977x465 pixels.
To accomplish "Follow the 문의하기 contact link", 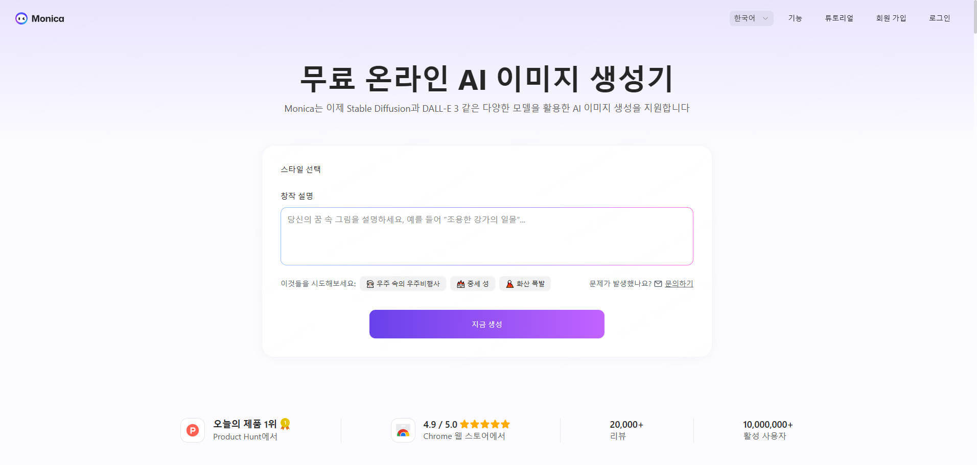I will pyautogui.click(x=679, y=284).
